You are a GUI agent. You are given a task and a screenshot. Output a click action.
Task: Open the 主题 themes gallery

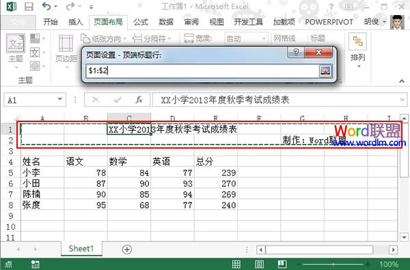tap(16, 51)
